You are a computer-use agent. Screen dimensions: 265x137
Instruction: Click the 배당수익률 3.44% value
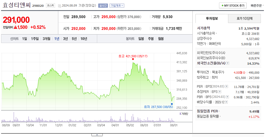255,102
